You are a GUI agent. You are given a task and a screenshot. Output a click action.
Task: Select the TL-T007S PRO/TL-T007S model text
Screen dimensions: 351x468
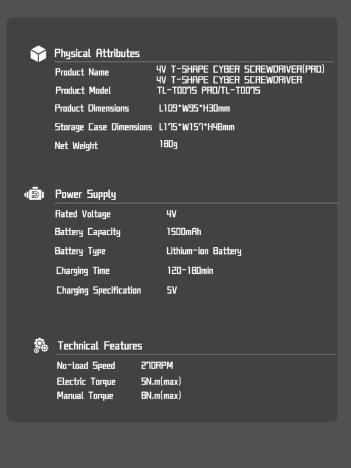coord(208,91)
